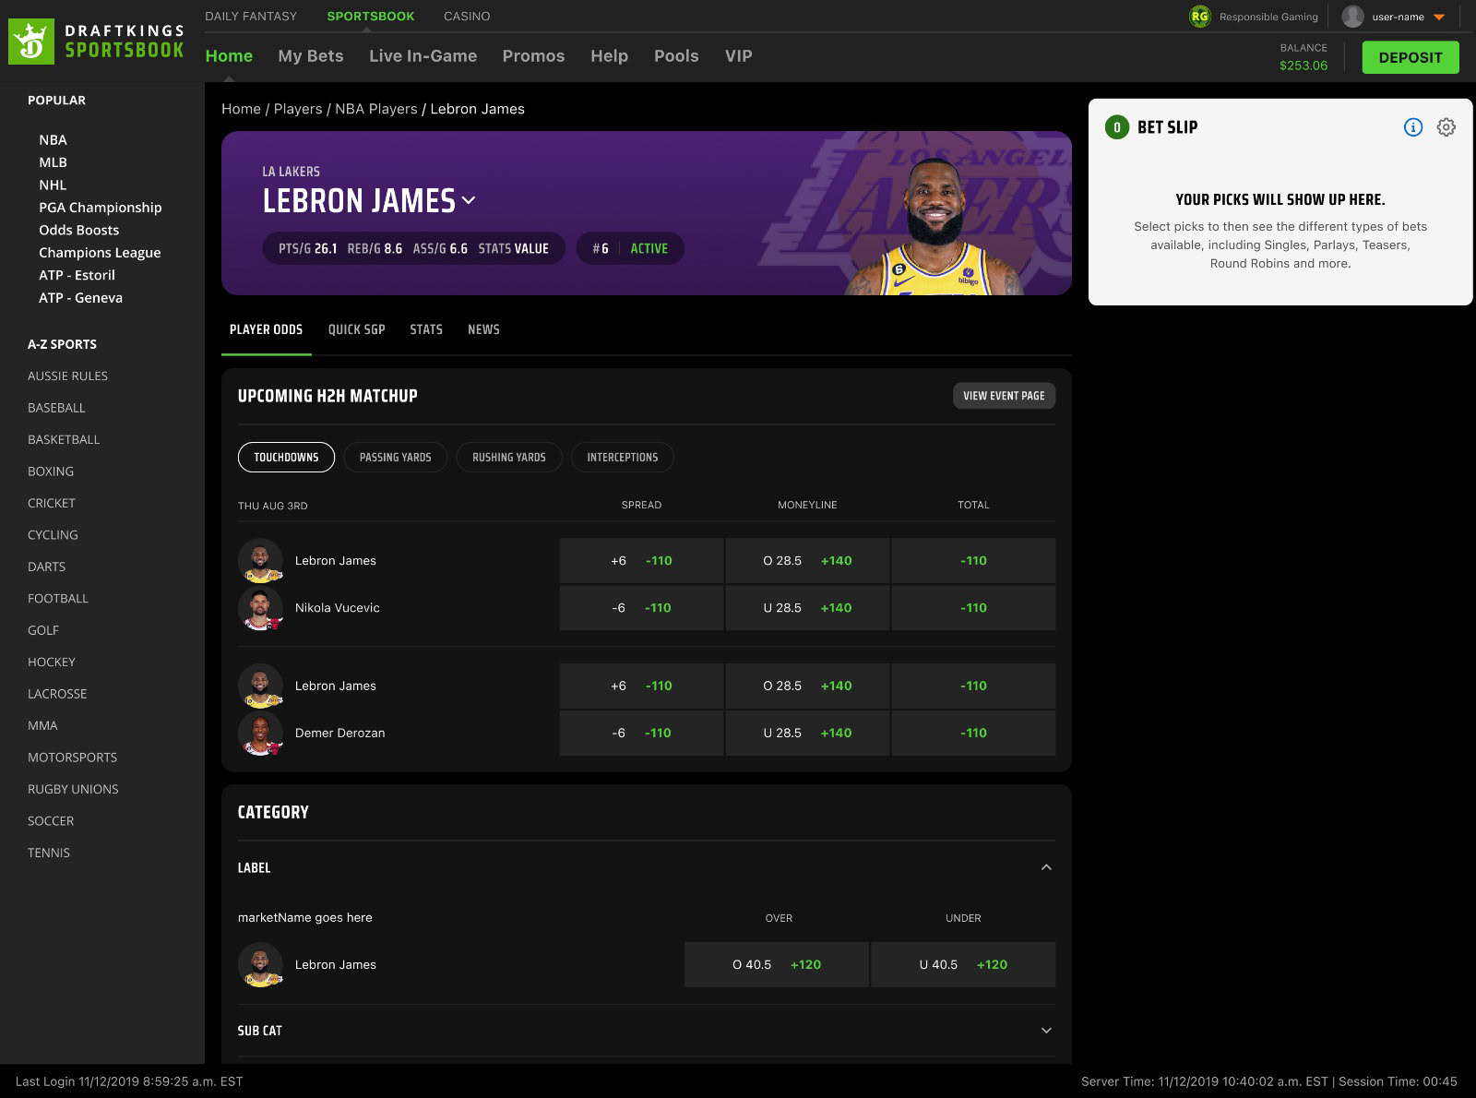
Task: Click the View Event Page button
Action: 1004,396
